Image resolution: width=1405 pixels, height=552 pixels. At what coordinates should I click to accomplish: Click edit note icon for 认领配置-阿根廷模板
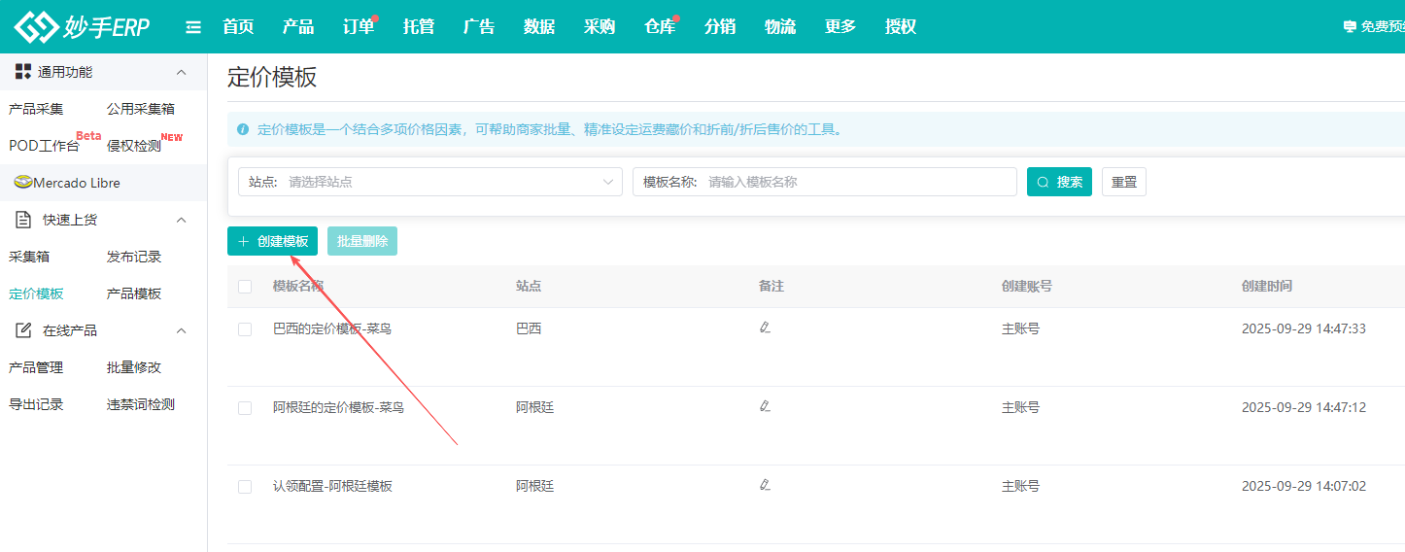click(765, 485)
